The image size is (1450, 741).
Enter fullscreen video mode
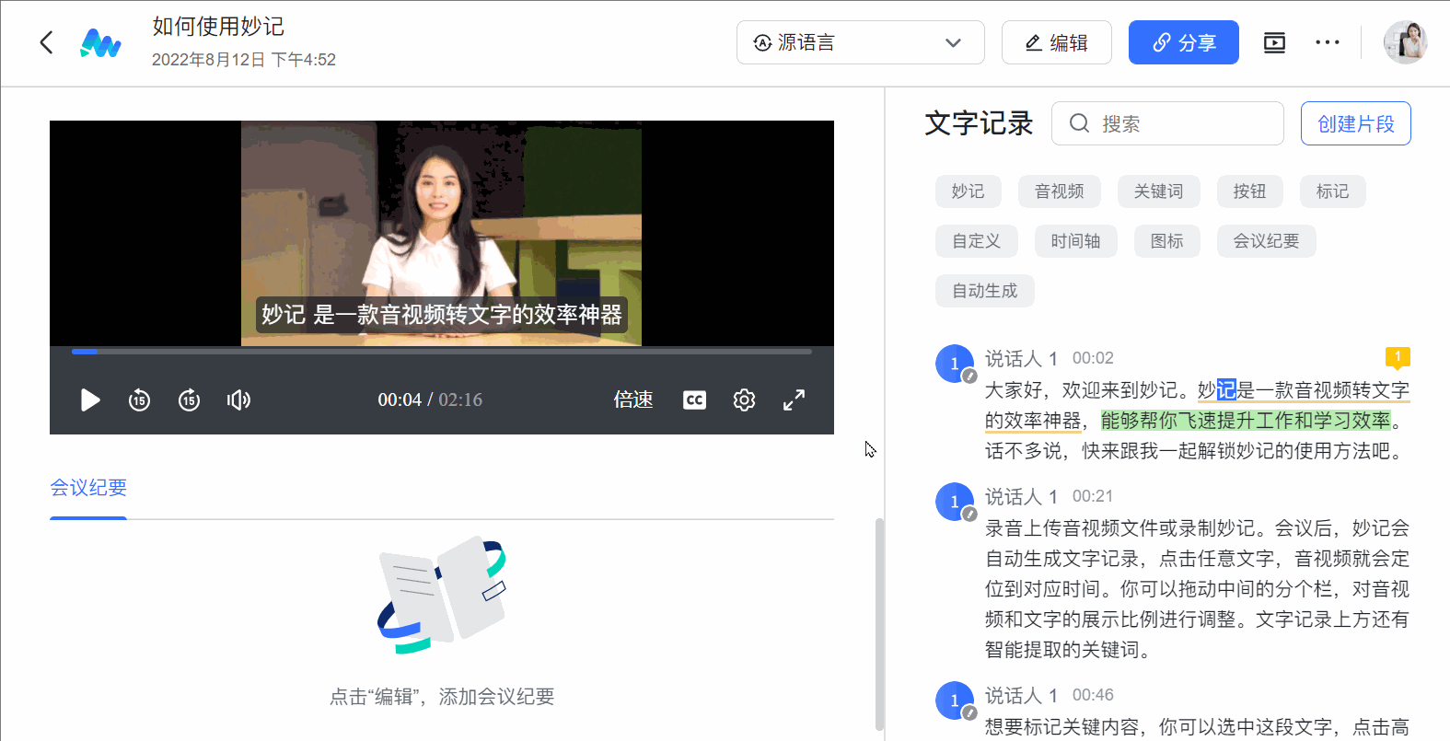(x=794, y=399)
